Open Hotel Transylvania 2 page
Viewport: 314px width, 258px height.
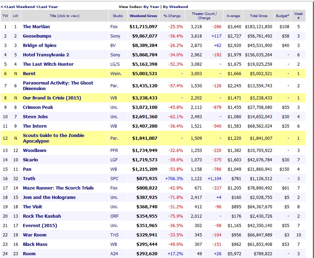point(46,55)
